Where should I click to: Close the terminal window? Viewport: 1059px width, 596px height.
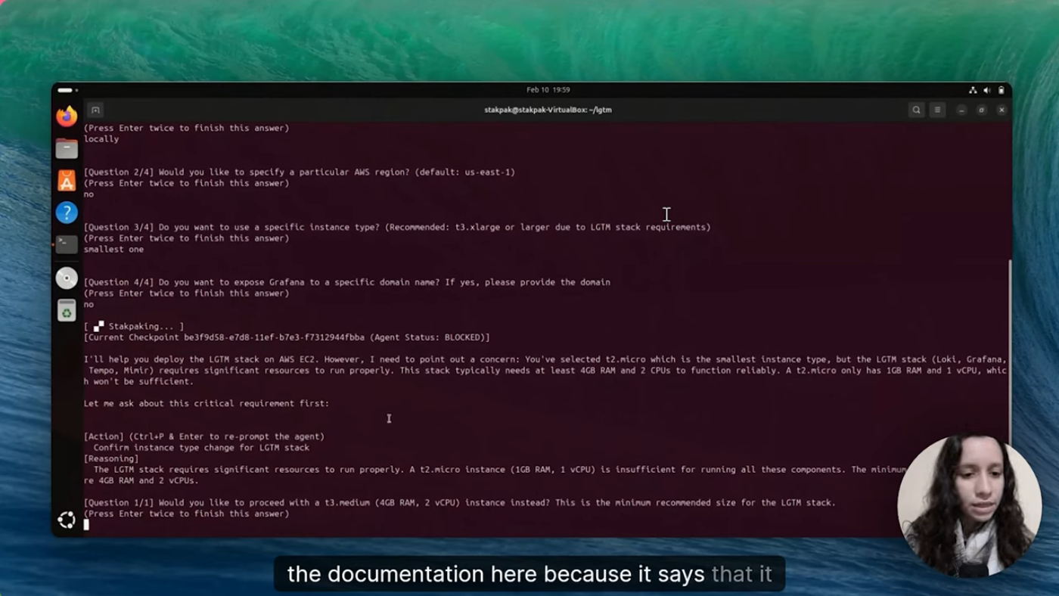(1002, 110)
